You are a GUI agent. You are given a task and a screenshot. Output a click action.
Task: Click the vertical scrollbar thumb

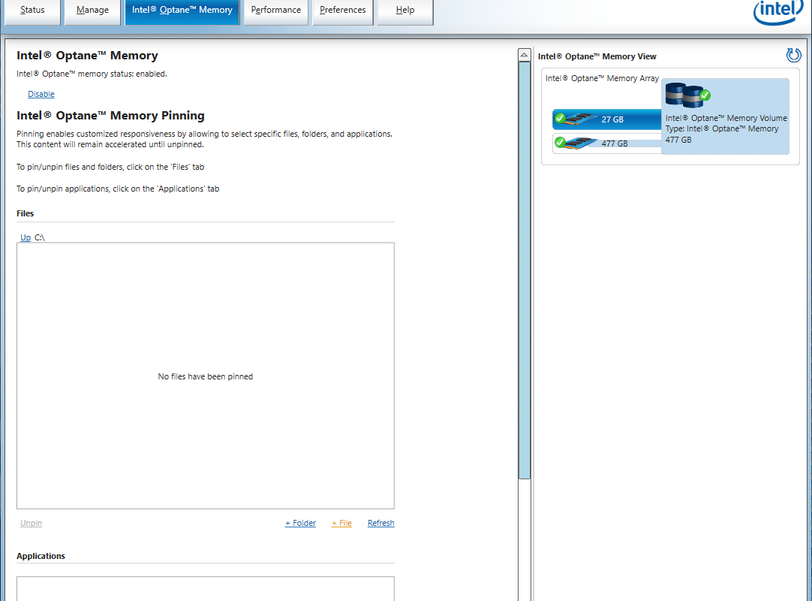point(524,270)
